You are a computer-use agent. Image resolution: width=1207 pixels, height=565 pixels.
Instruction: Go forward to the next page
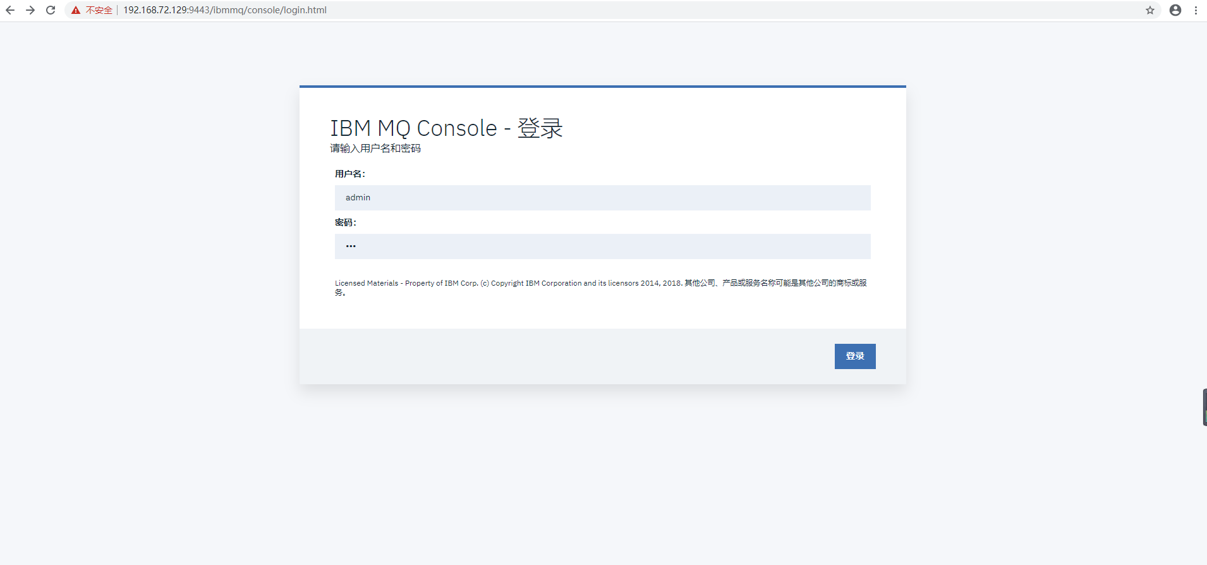30,10
